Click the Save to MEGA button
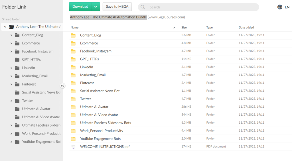The image size is (292, 161). point(117,7)
